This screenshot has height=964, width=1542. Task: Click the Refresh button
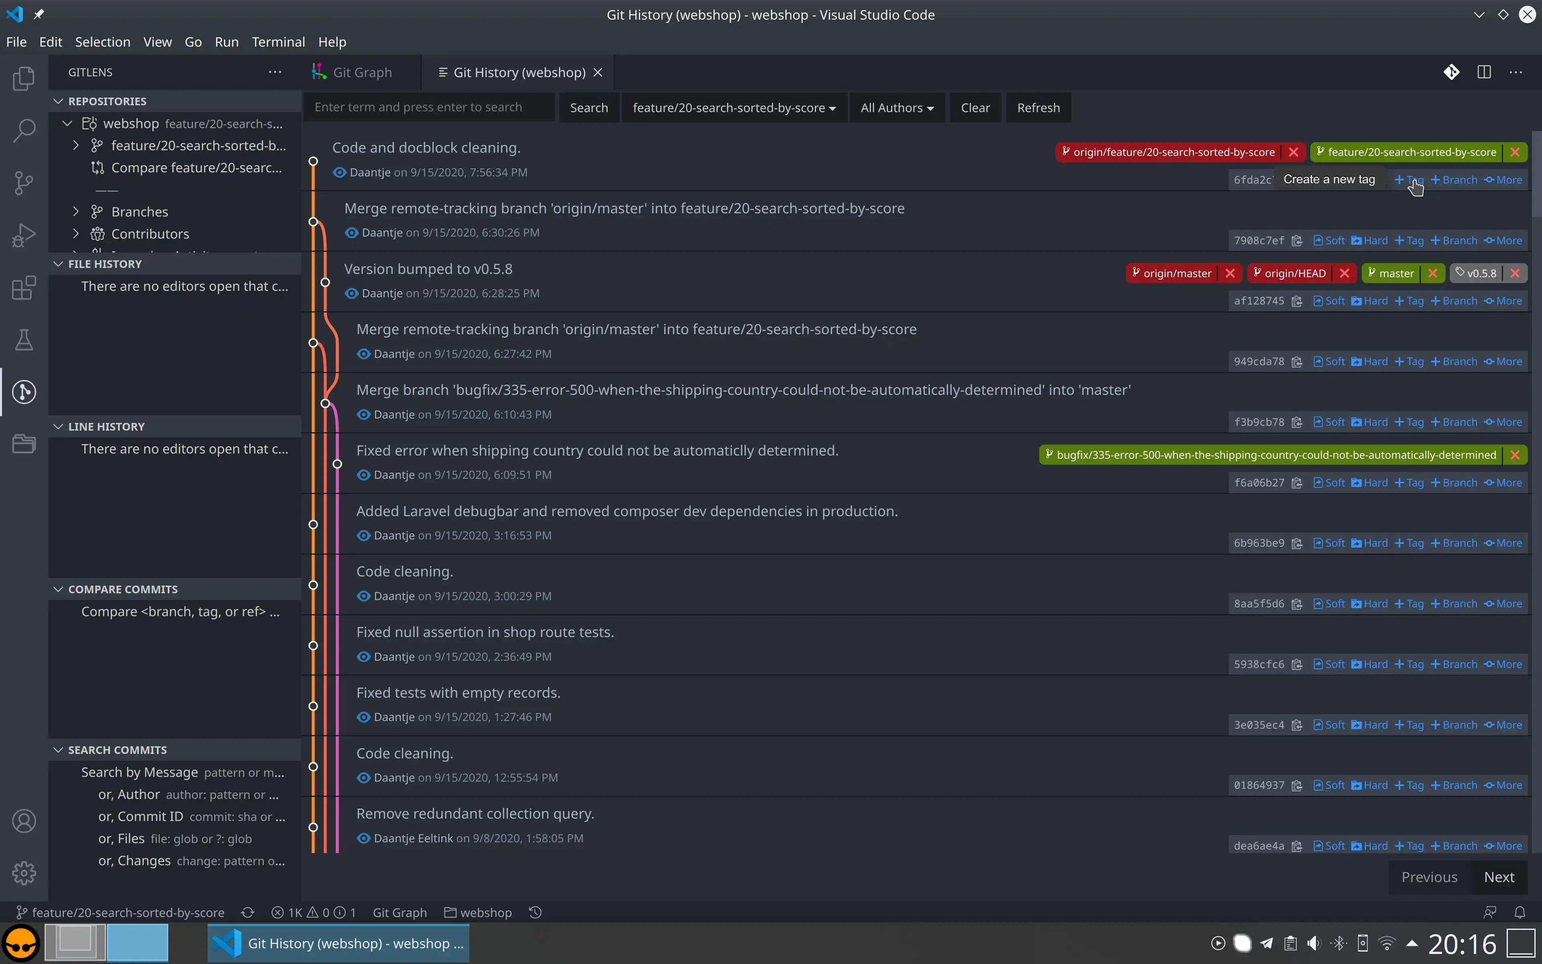[1038, 108]
